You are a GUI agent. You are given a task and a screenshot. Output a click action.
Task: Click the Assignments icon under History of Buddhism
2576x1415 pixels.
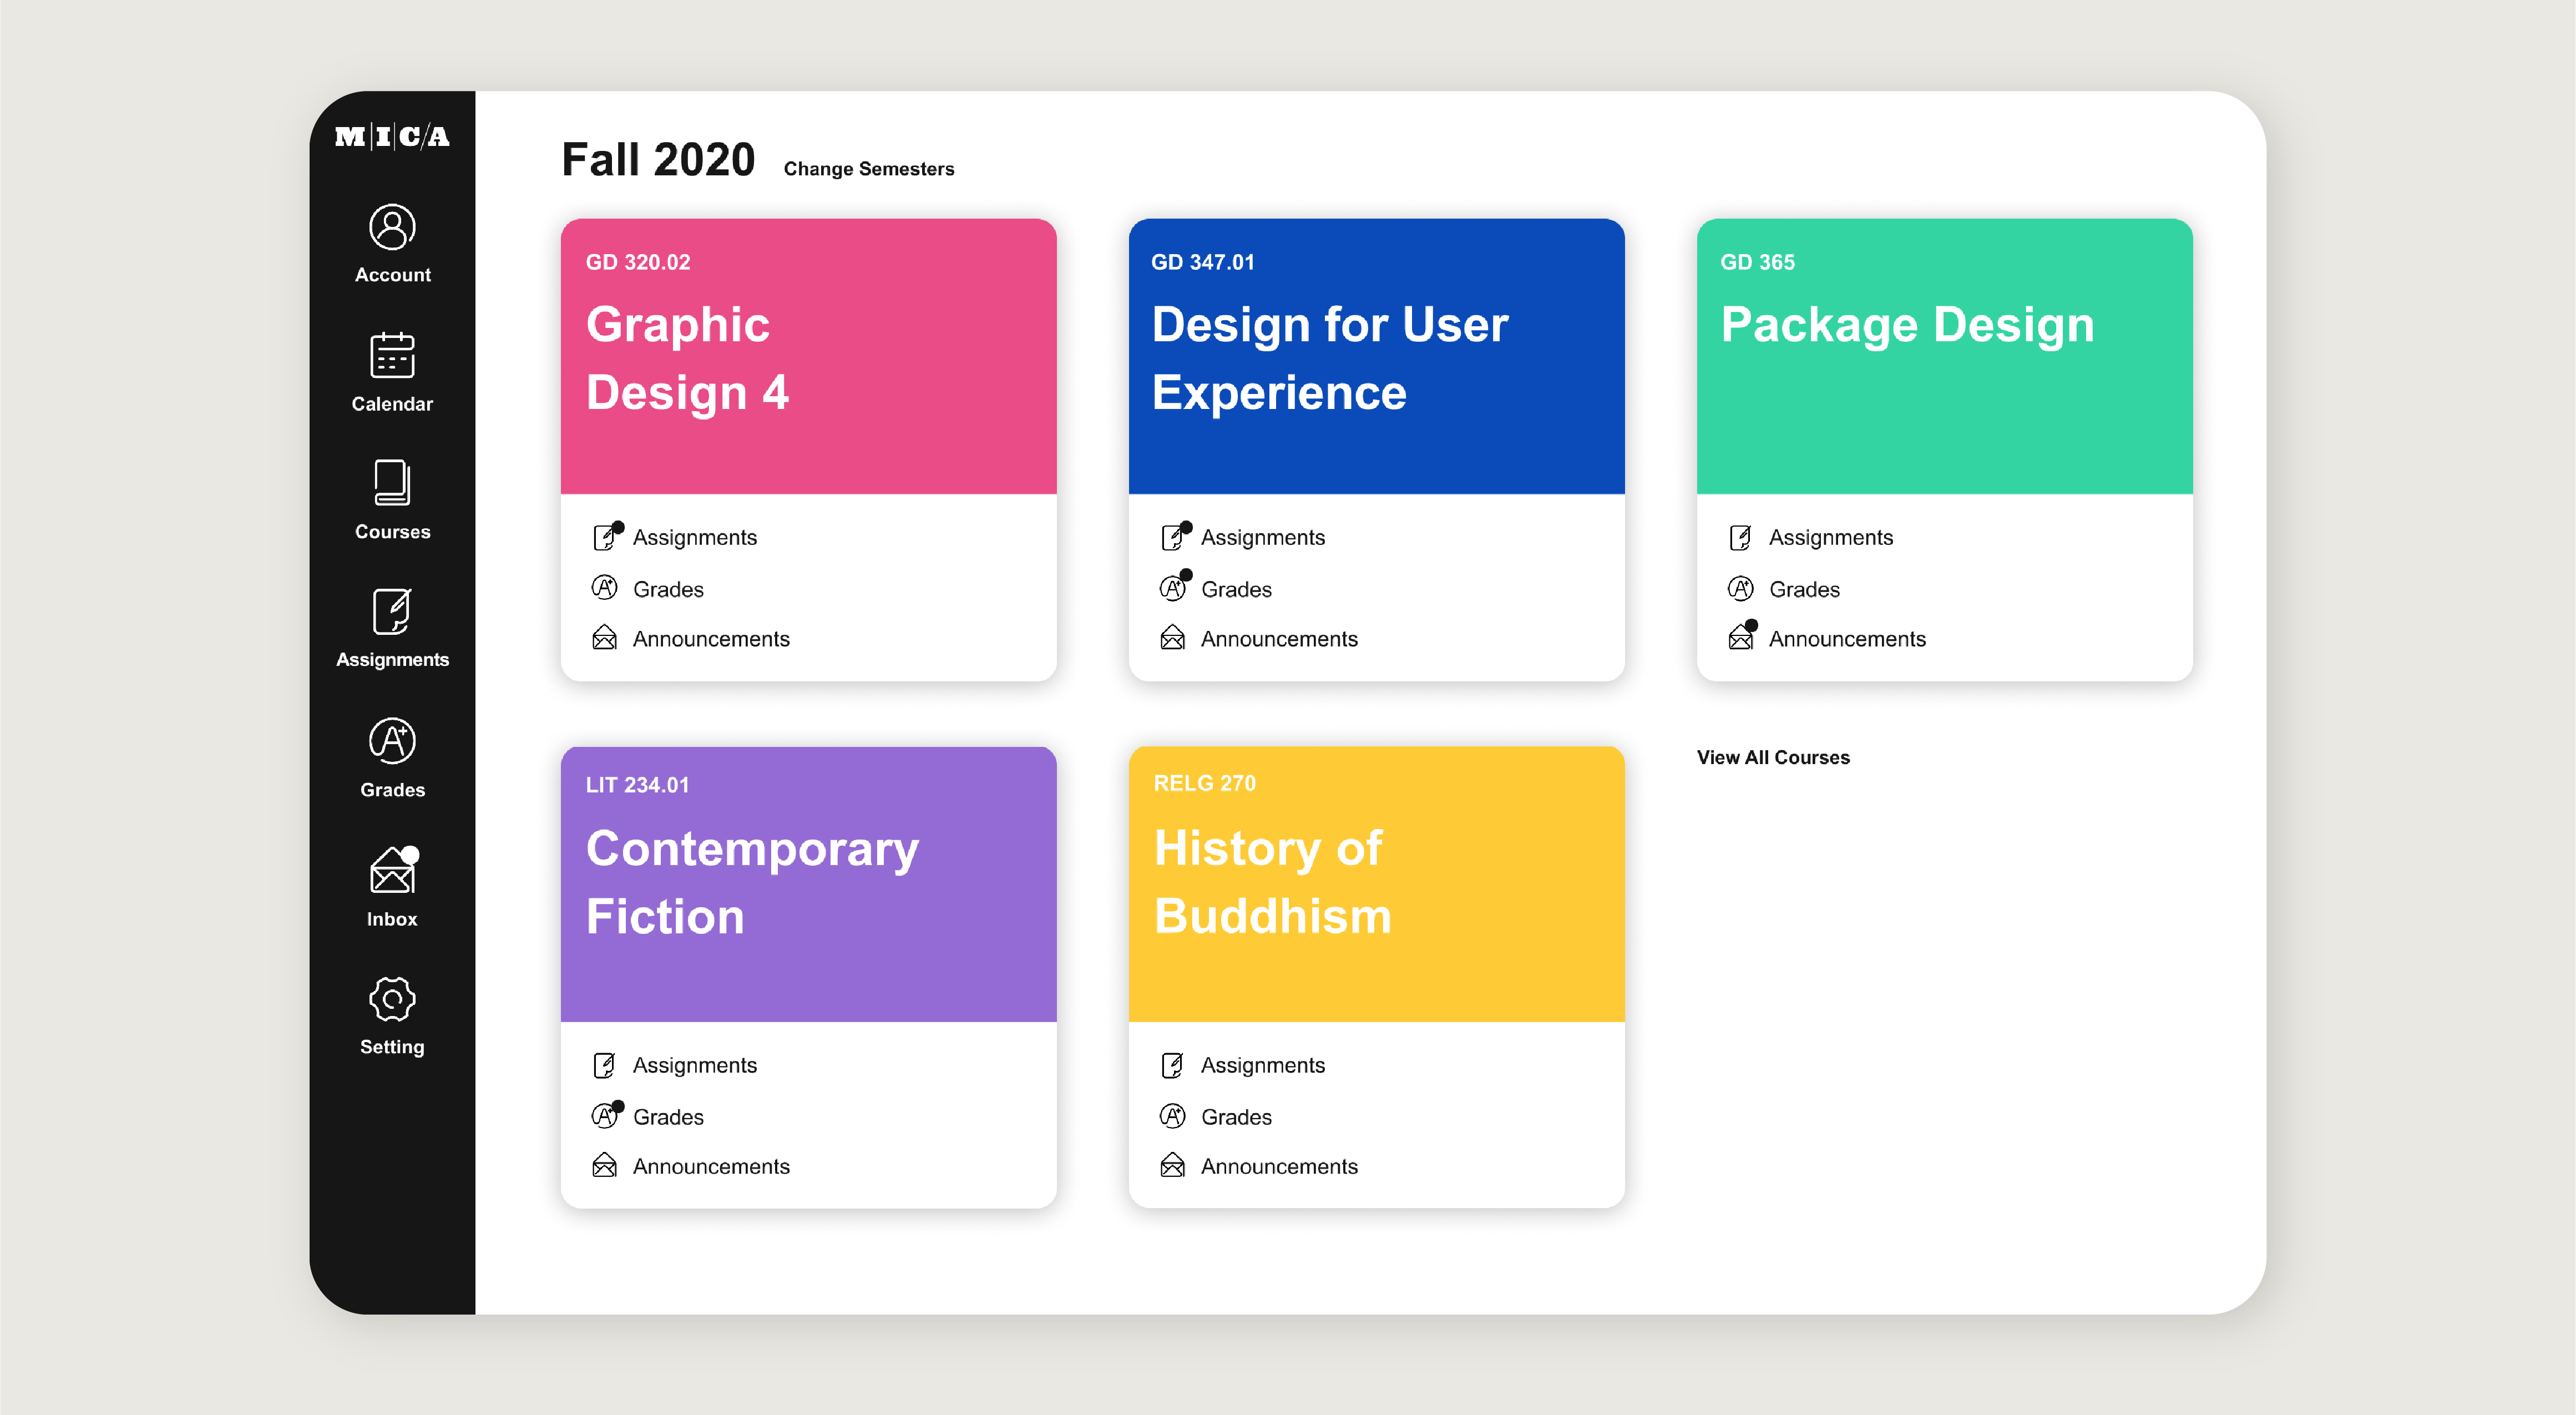[x=1172, y=1065]
